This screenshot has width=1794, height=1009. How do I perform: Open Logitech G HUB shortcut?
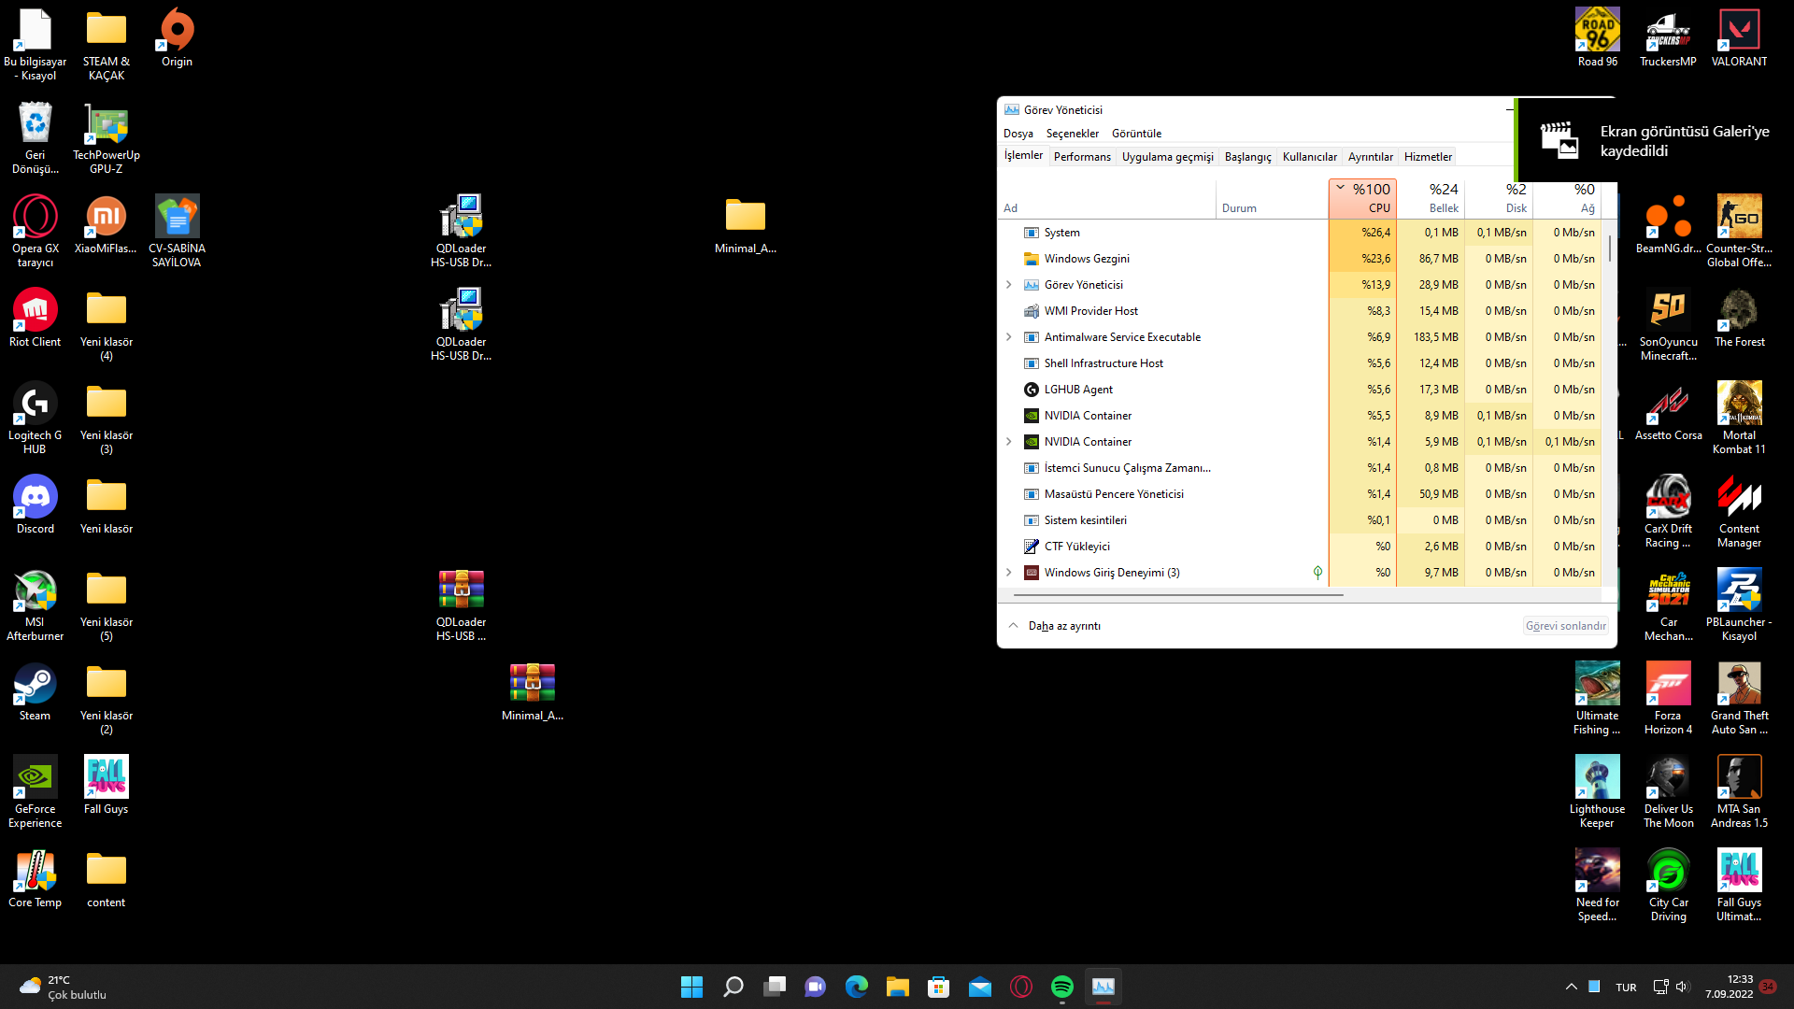[36, 418]
